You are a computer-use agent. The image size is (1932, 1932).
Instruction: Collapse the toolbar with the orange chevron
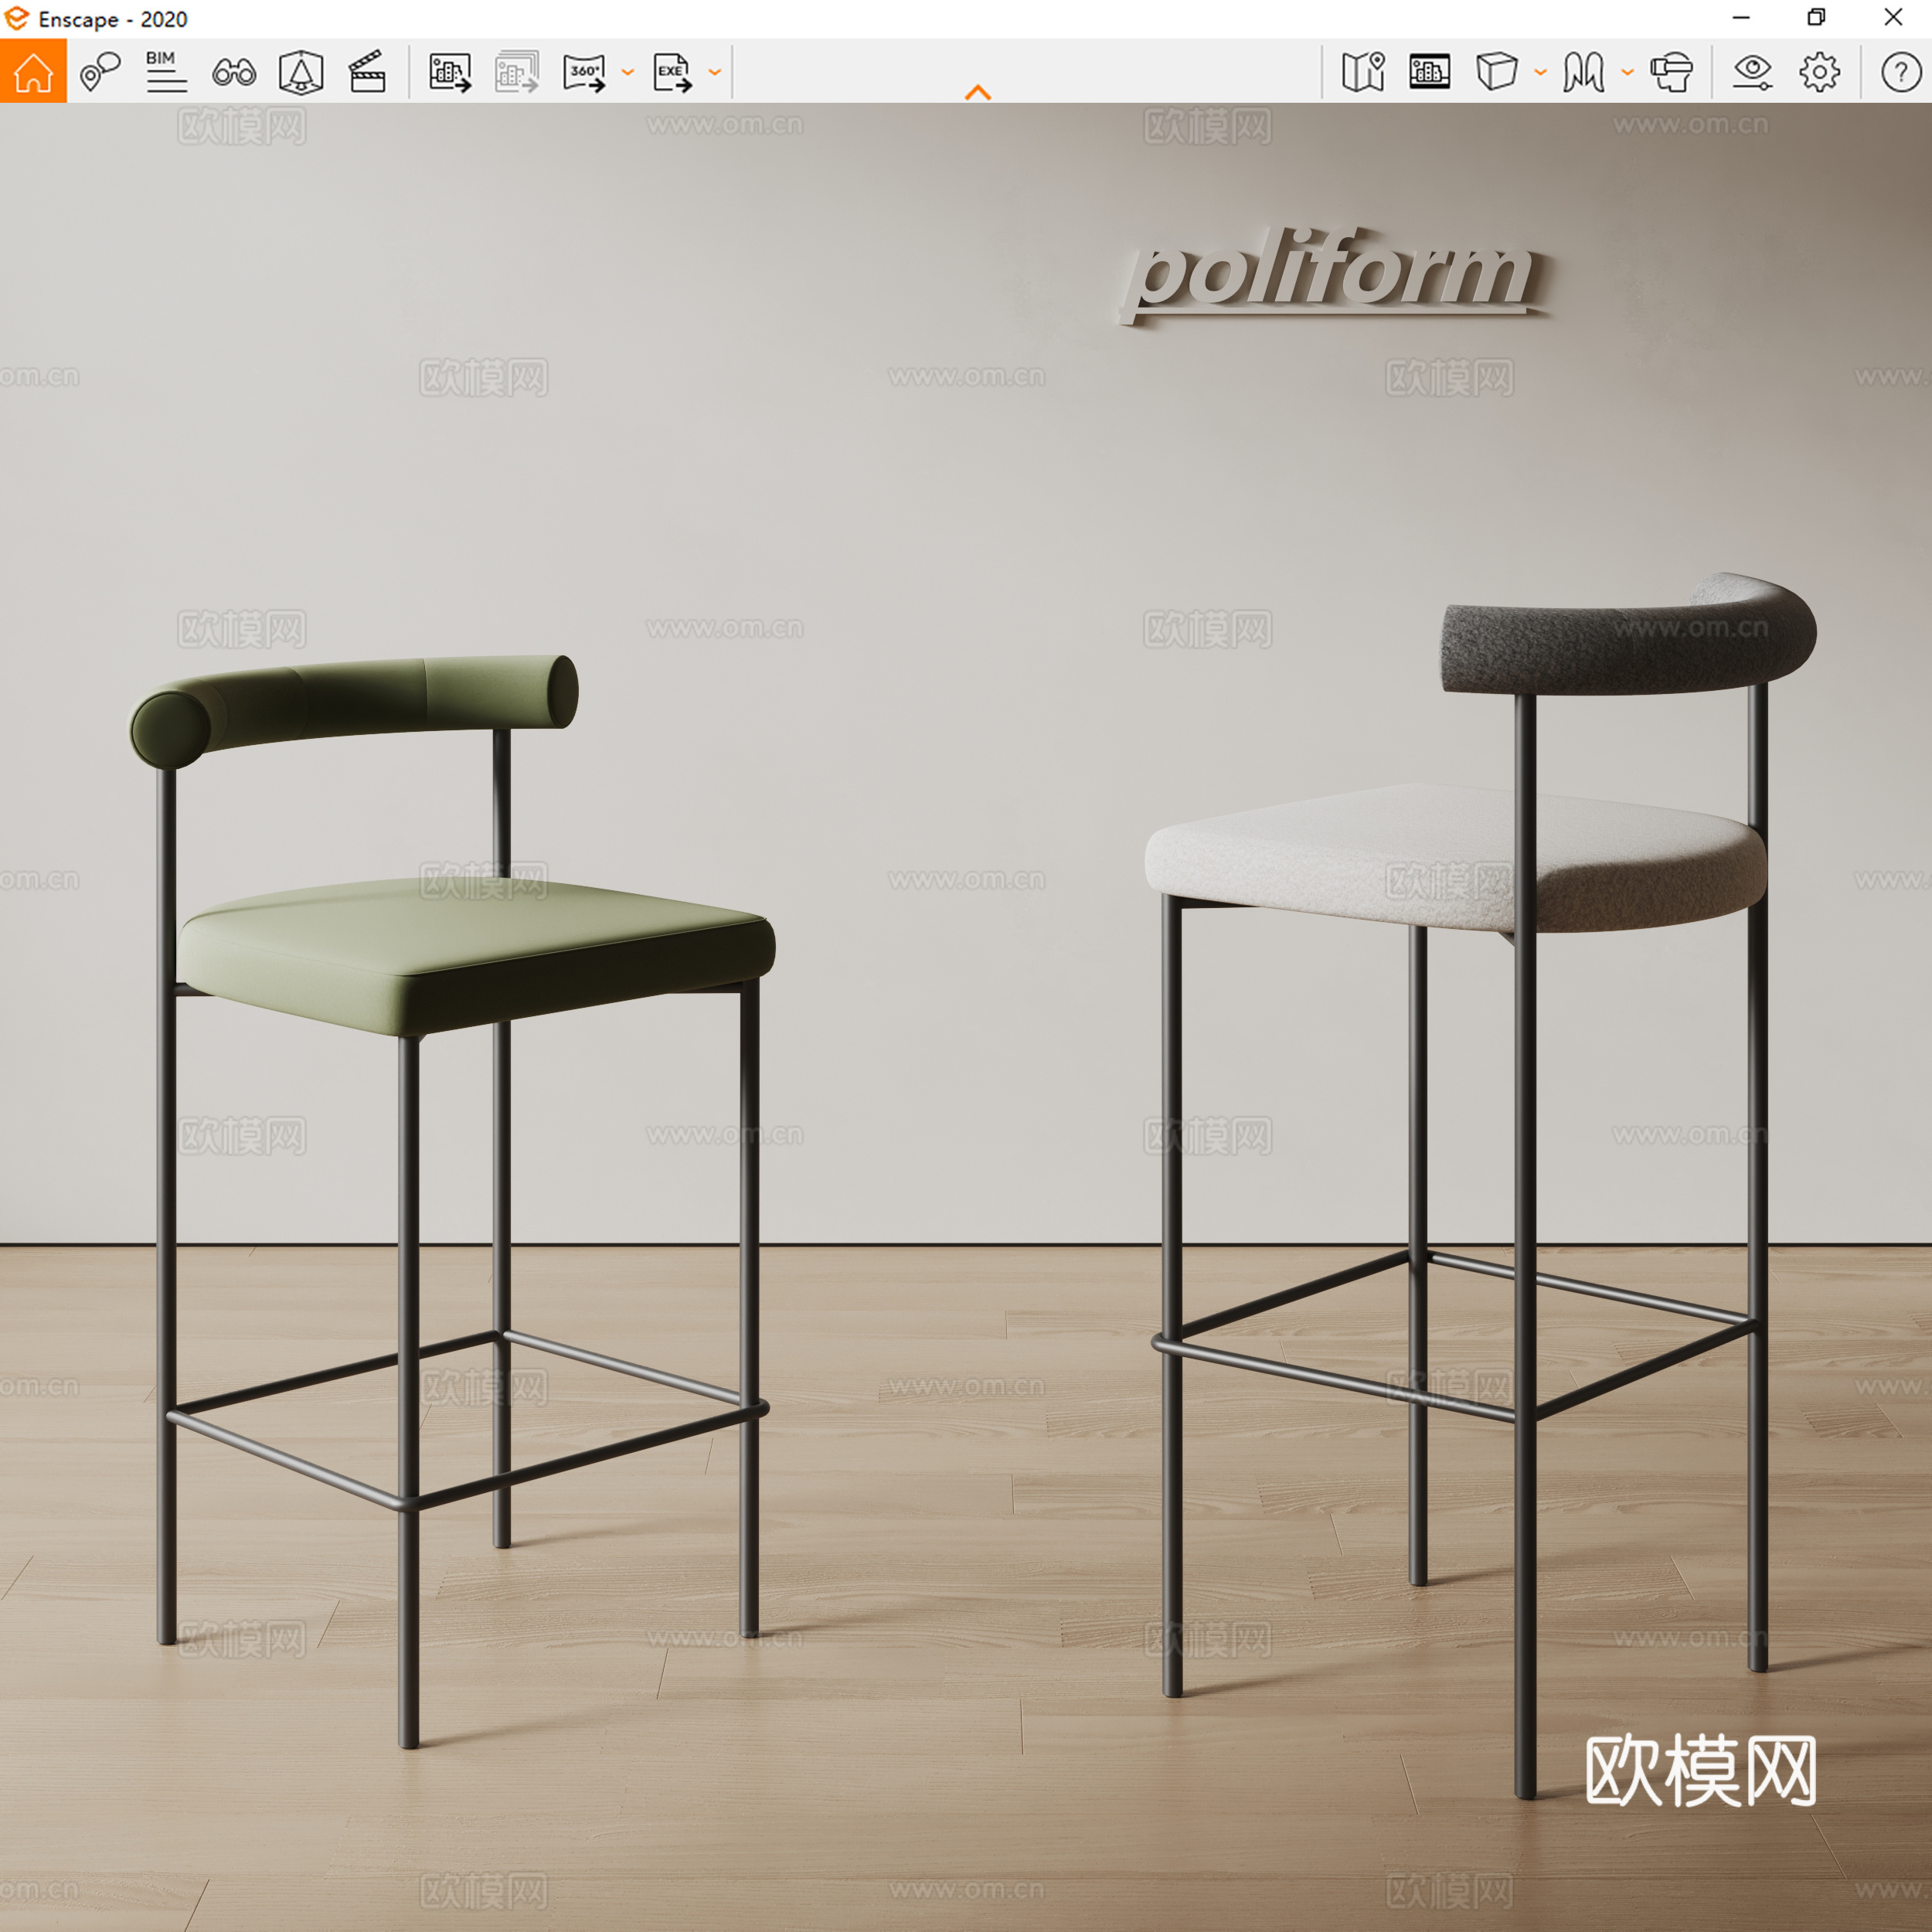click(978, 91)
